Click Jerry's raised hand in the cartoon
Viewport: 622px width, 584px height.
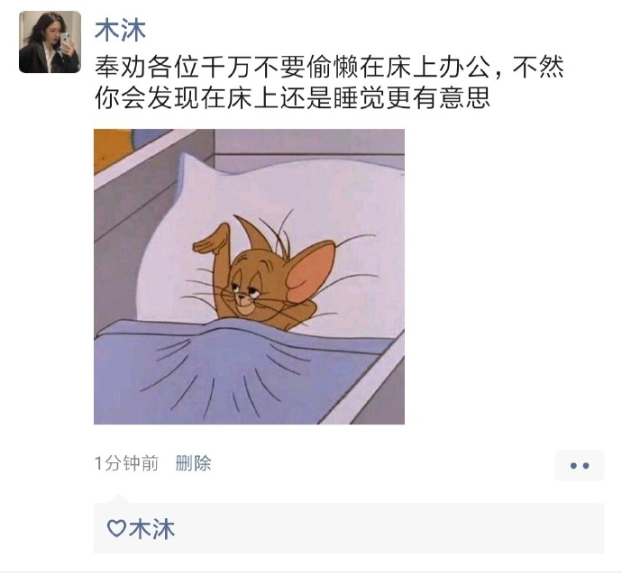click(x=211, y=238)
